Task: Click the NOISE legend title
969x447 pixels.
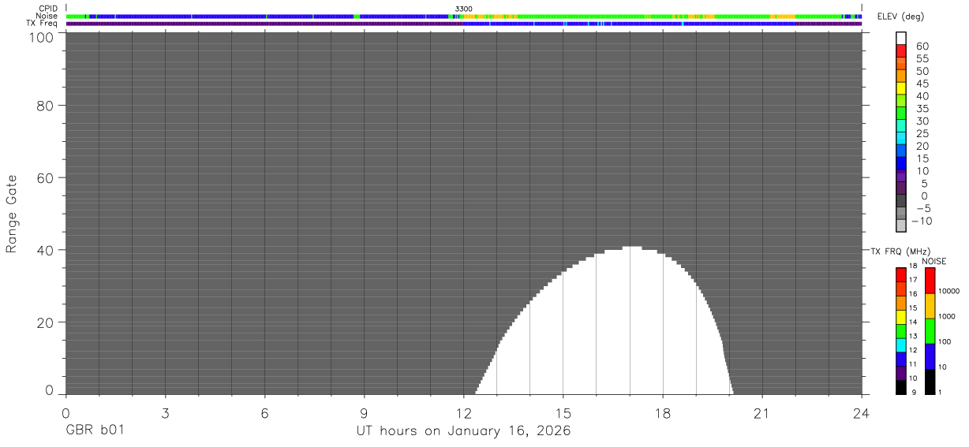Action: (934, 261)
